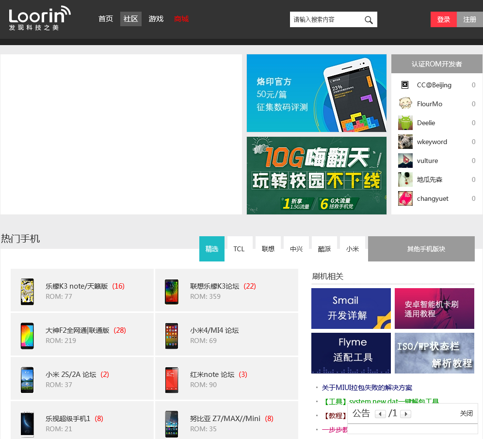Open 联想乐檬K3论坛 link
483x439 pixels.
(215, 286)
